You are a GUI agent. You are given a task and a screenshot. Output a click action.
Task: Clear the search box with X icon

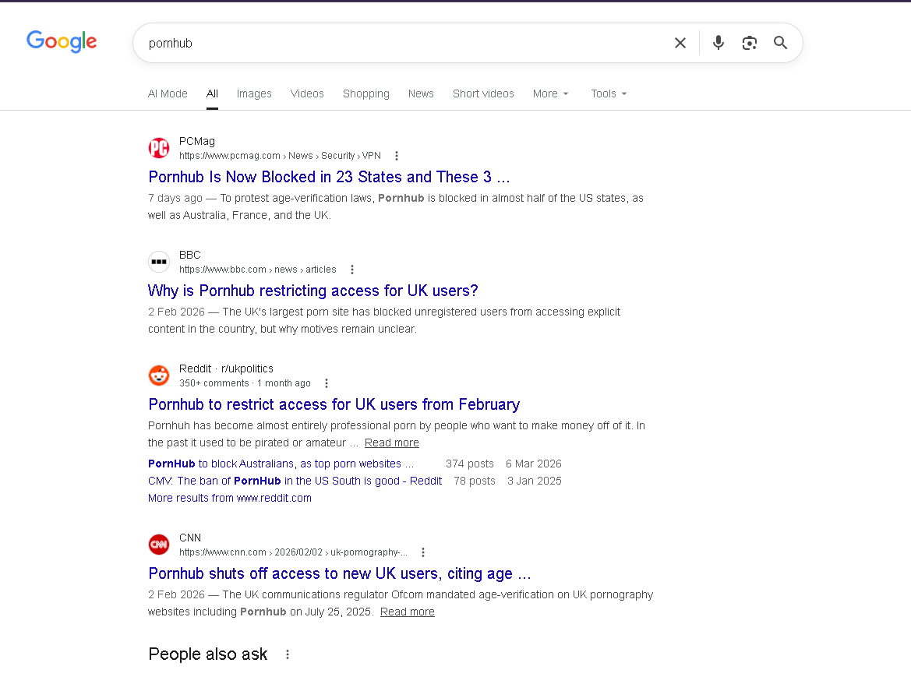click(680, 43)
